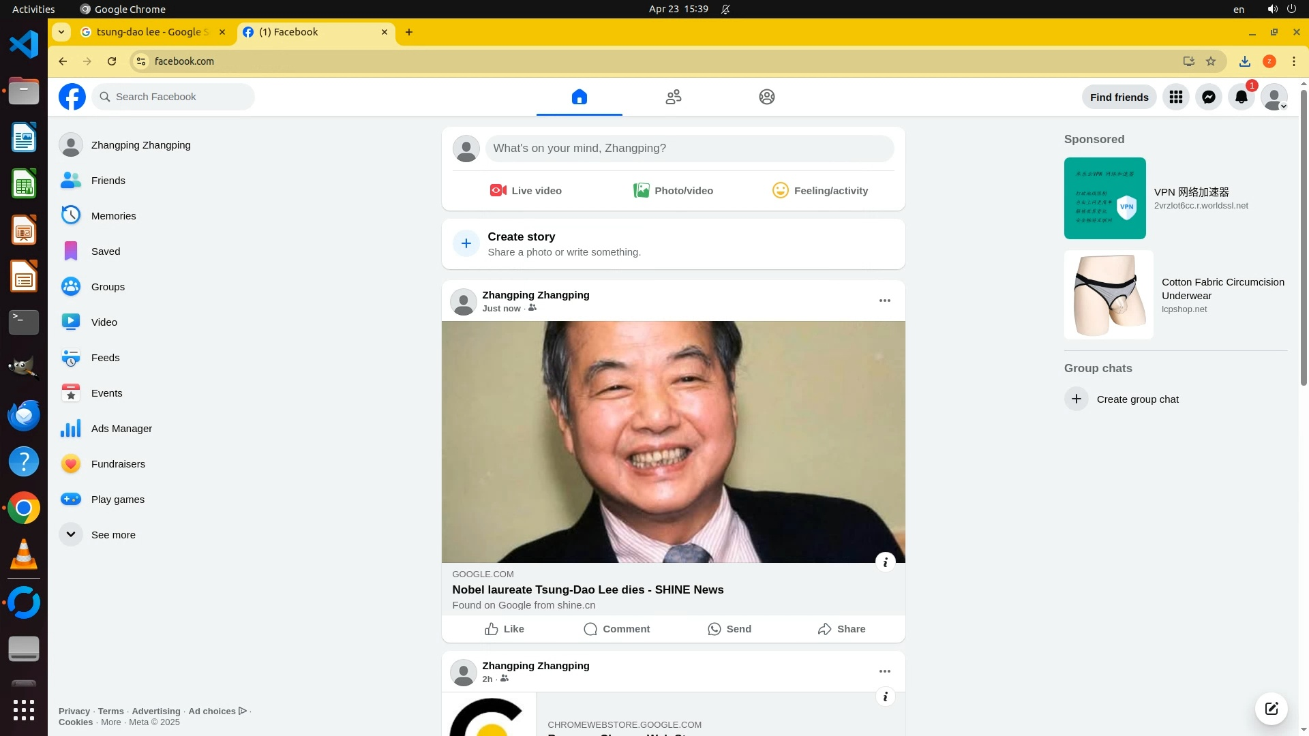
Task: Open the Privacy link in the footer
Action: click(74, 711)
